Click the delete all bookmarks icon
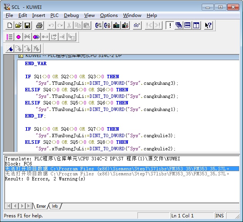The image size is (243, 222). pos(36,49)
